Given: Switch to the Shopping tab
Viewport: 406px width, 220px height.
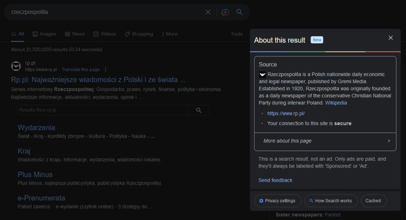Looking at the screenshot, I should (139, 34).
